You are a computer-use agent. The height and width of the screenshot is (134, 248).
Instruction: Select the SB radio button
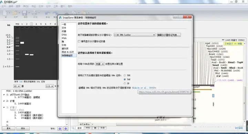coord(125,84)
